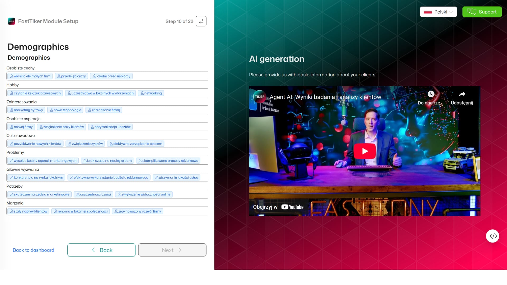The width and height of the screenshot is (507, 285).
Task: Select the nowe technologie tag
Action: pyautogui.click(x=65, y=110)
